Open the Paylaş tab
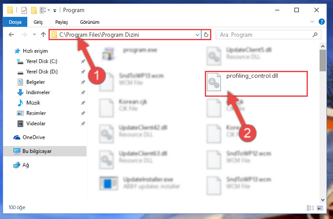 [x=61, y=22]
